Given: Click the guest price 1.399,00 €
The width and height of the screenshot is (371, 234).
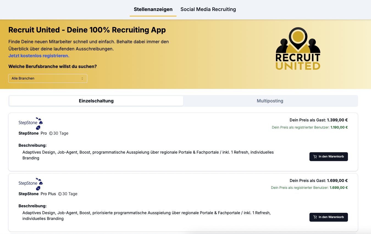Looking at the screenshot, I should [337, 120].
